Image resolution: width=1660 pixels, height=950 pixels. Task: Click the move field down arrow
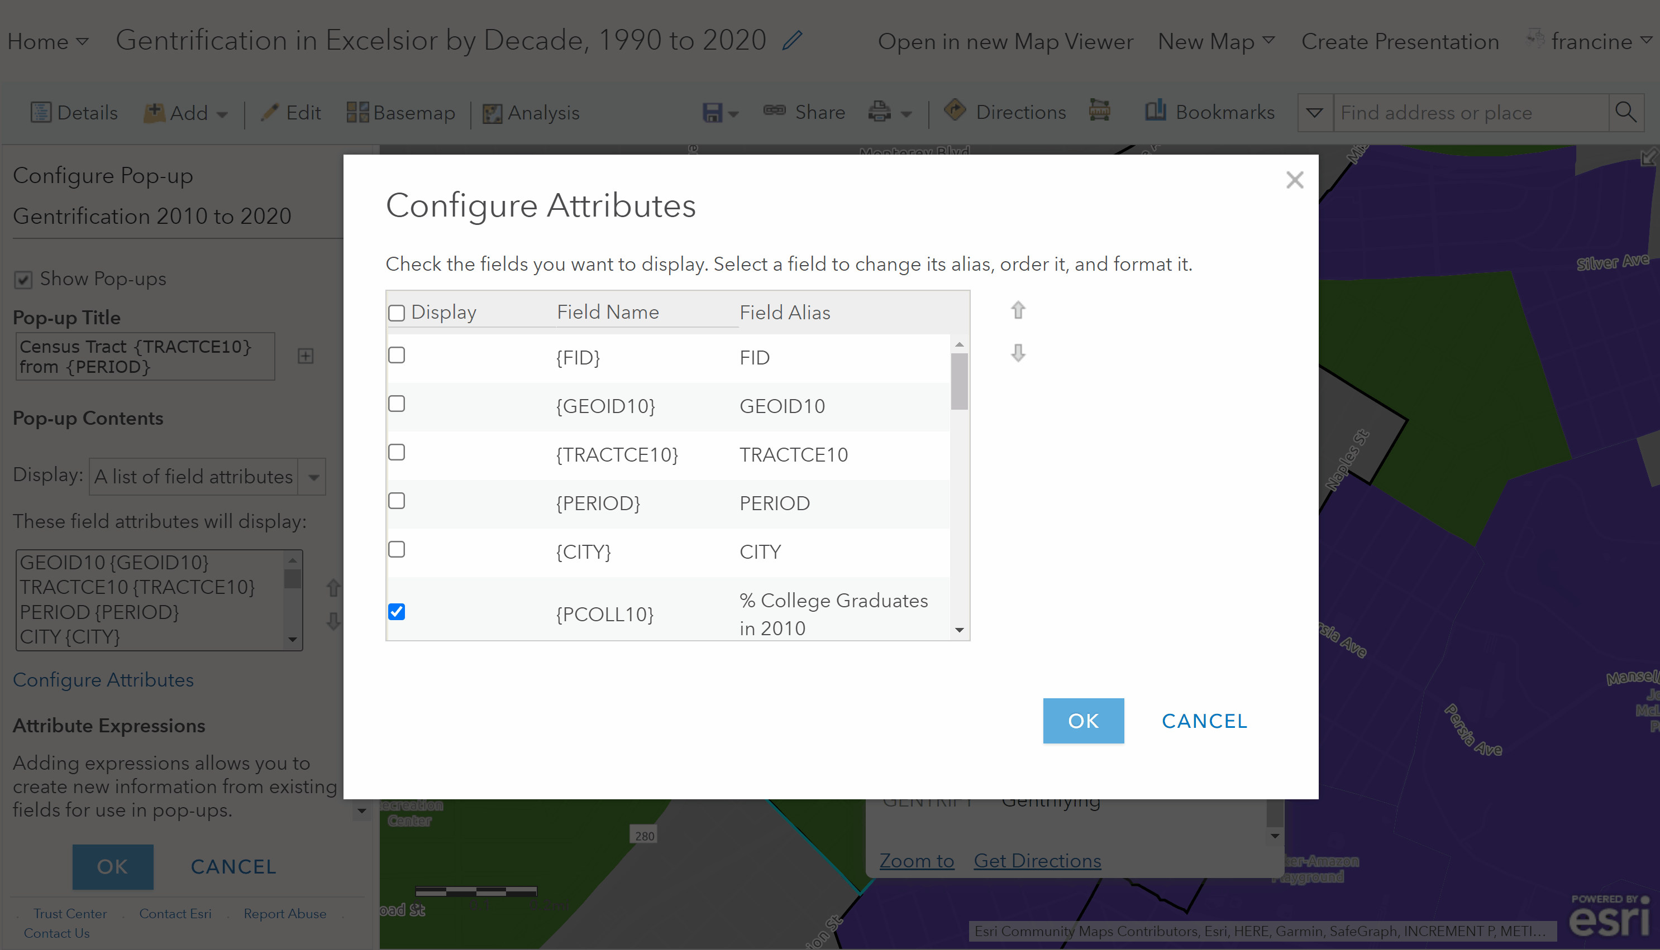(x=1018, y=353)
